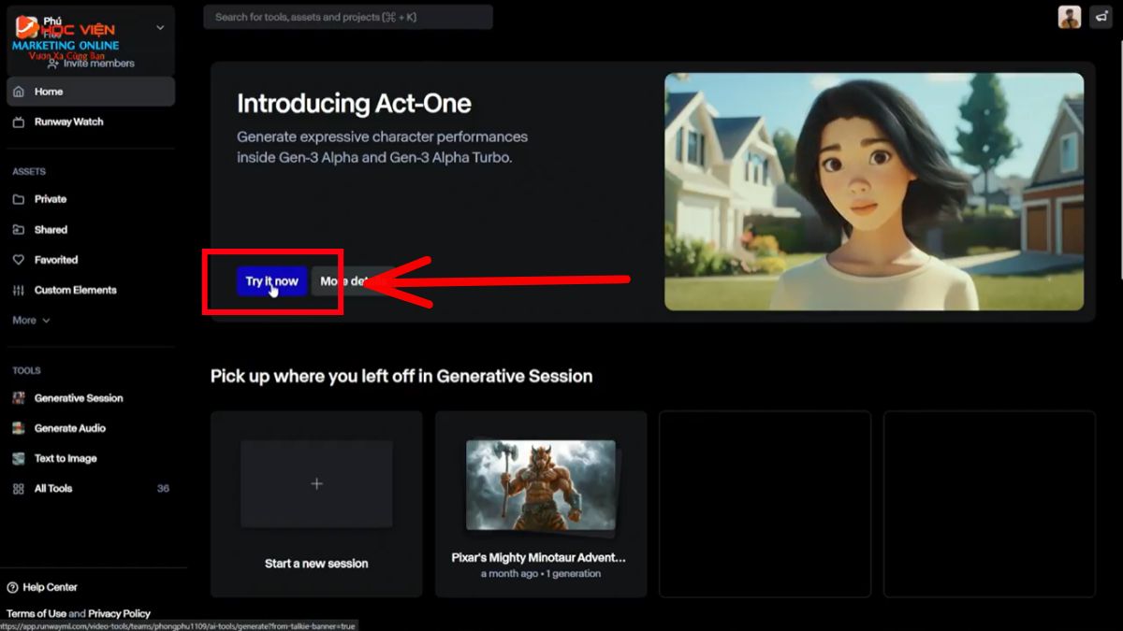
Task: Focus the search tools, assets and projects field
Action: click(x=348, y=17)
